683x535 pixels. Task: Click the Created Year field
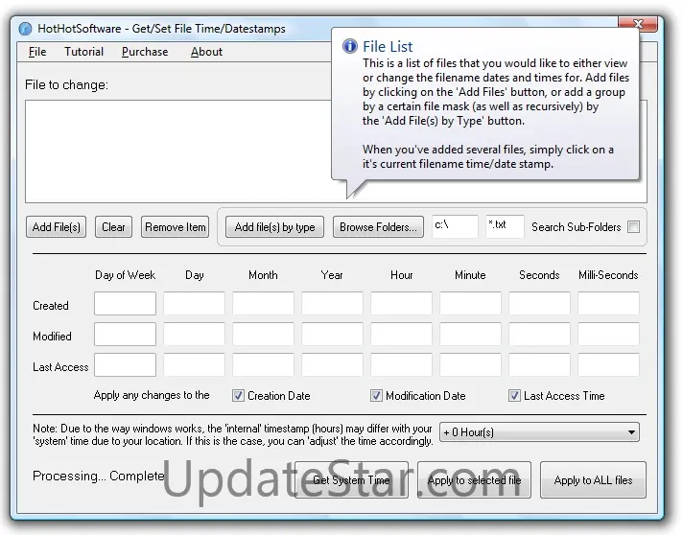(x=332, y=303)
